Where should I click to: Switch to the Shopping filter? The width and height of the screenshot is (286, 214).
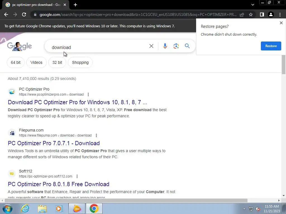pos(80,62)
